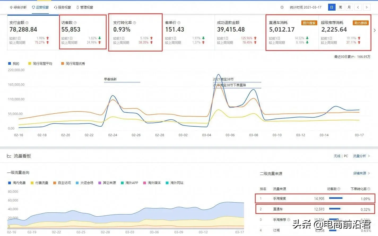This screenshot has height=236, width=378.
Task: Click help icon next to 支付金额
Action: point(27,23)
